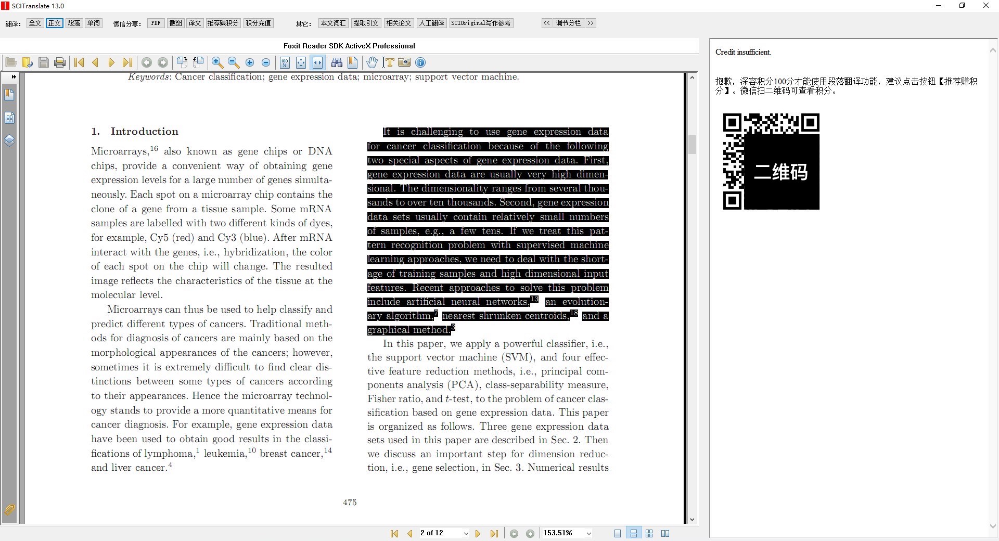
Task: Go to first page in bottom bar
Action: click(x=394, y=533)
